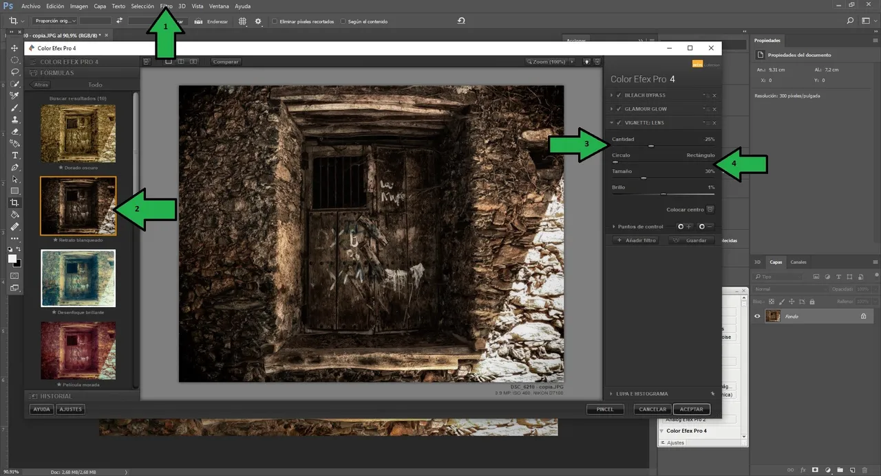
Task: Click the reset crop rotate-arrow icon
Action: tap(461, 21)
